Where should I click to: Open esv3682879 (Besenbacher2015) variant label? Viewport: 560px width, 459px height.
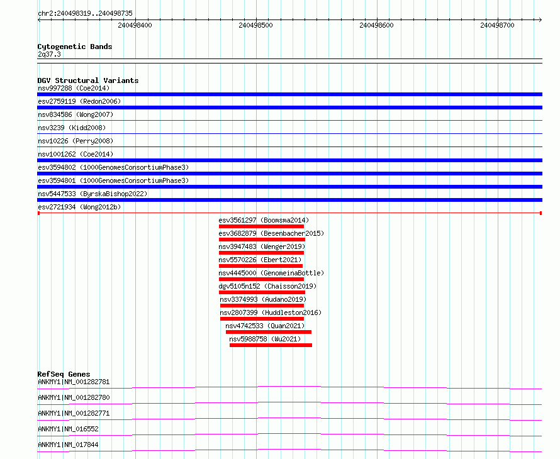click(271, 233)
